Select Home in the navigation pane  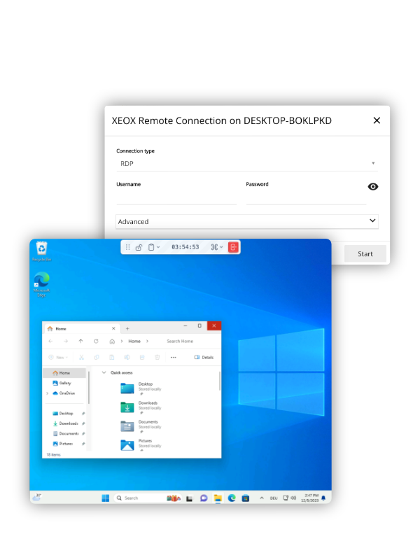pos(64,373)
